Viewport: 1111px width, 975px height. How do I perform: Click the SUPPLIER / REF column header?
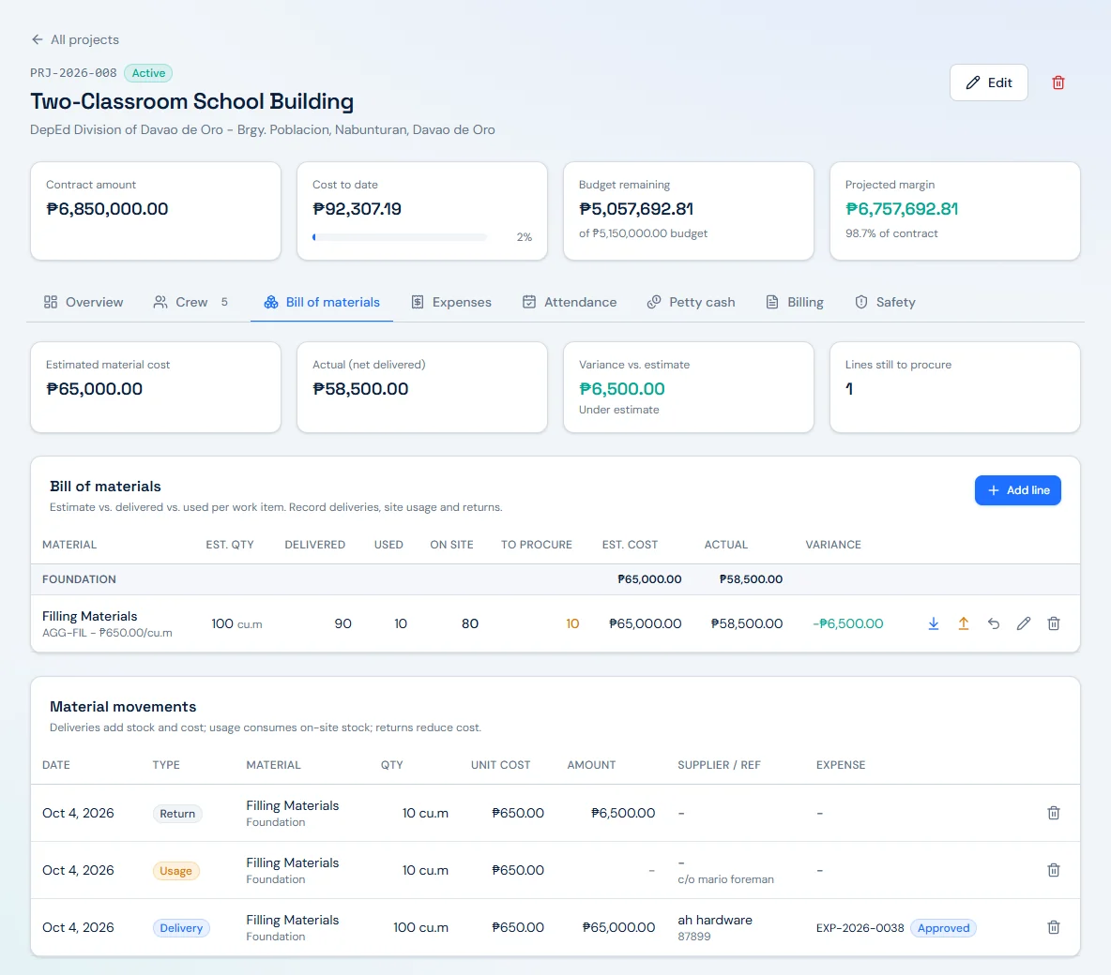(x=719, y=765)
